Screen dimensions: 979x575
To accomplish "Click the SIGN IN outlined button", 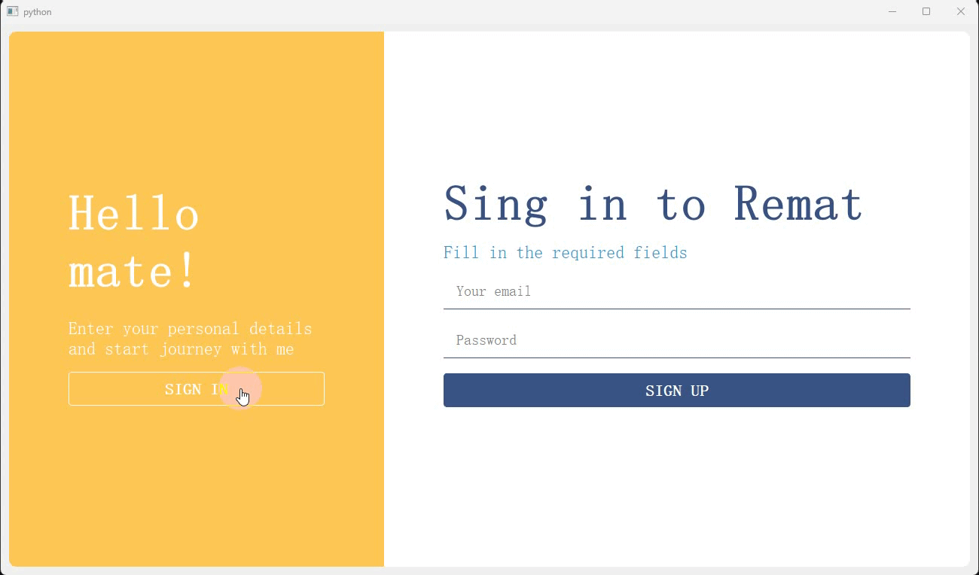I will click(x=197, y=388).
